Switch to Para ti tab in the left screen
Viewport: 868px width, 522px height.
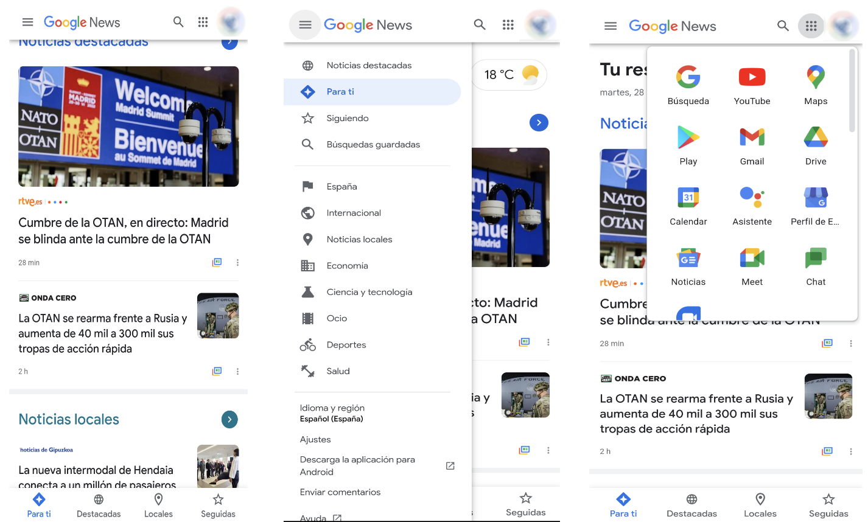39,506
